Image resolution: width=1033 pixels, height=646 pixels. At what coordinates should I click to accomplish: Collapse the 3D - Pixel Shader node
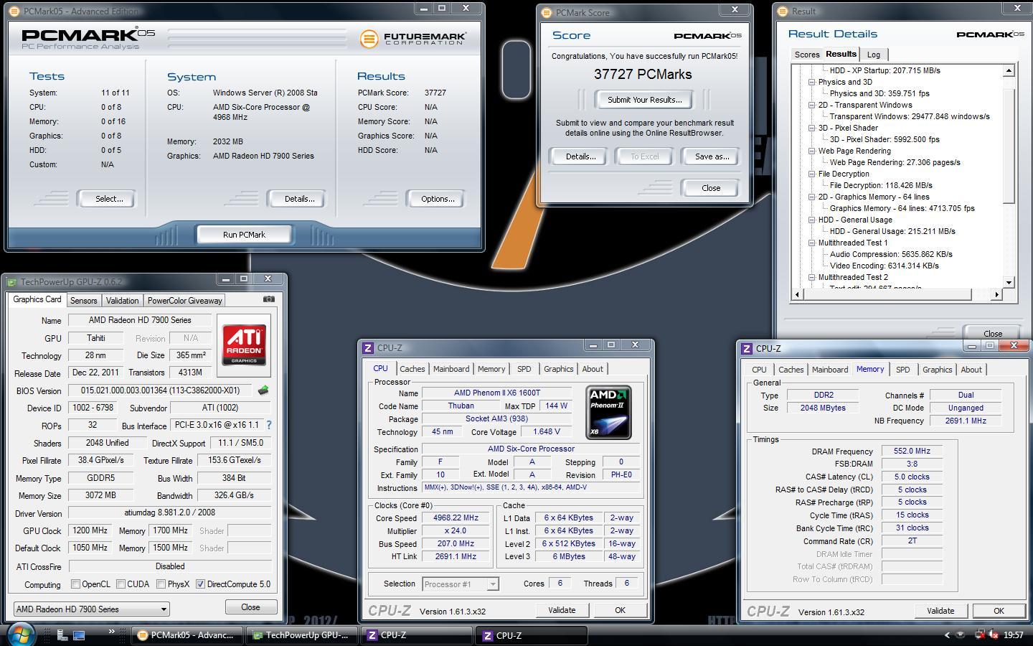[811, 128]
